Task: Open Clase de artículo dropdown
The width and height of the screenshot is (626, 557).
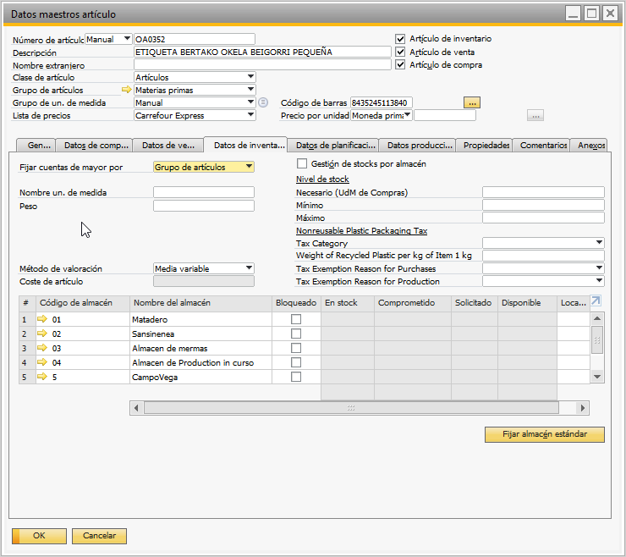Action: click(250, 77)
